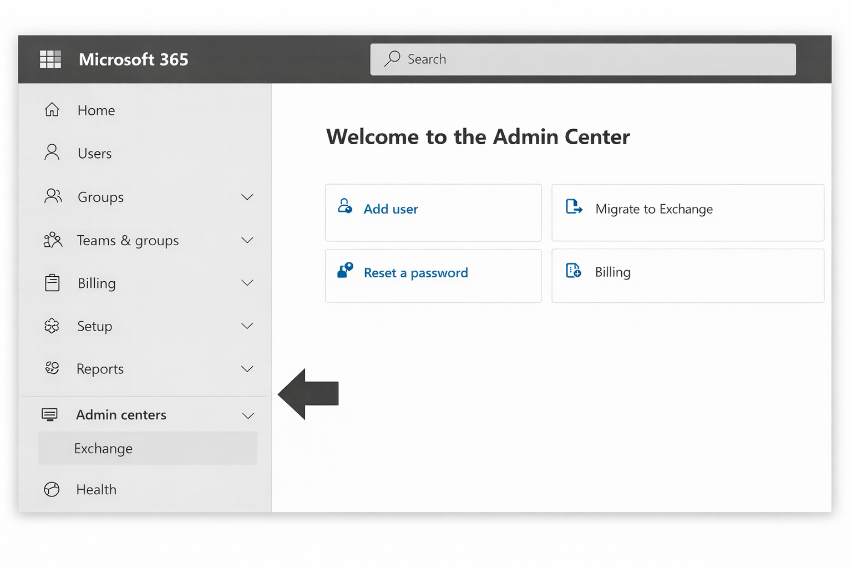Click the Teams & groups people icon
Screen dimensions: 852x568
click(53, 240)
